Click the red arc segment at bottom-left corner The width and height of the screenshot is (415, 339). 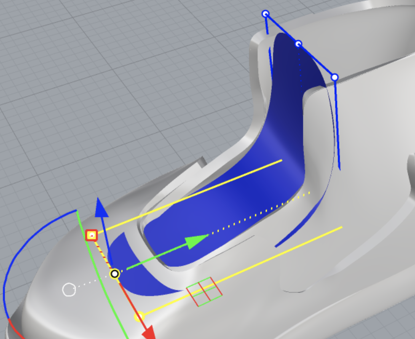coord(15,330)
